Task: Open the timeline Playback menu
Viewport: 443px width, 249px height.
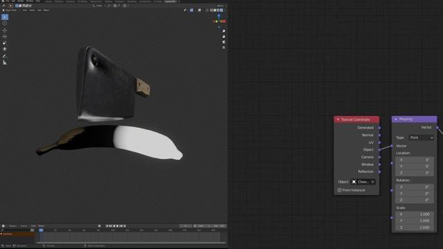Action: pyautogui.click(x=13, y=226)
